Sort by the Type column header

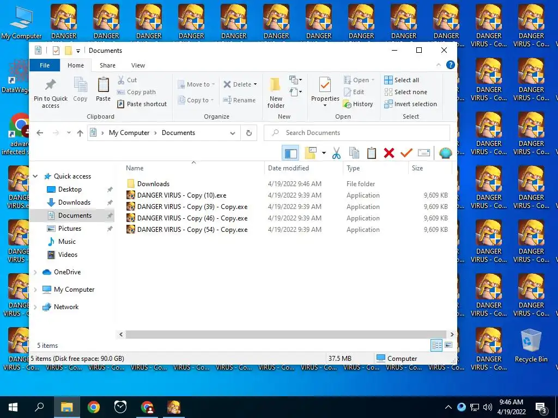375,168
